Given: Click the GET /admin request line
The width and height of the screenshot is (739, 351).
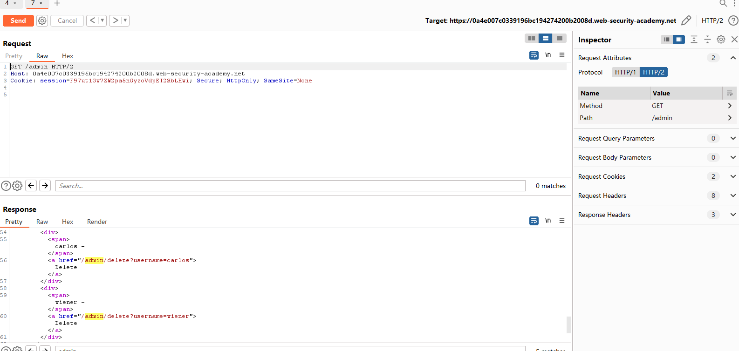Looking at the screenshot, I should pyautogui.click(x=42, y=67).
